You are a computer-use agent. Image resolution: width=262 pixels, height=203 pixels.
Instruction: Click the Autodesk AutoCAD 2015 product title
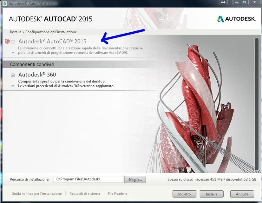52,41
